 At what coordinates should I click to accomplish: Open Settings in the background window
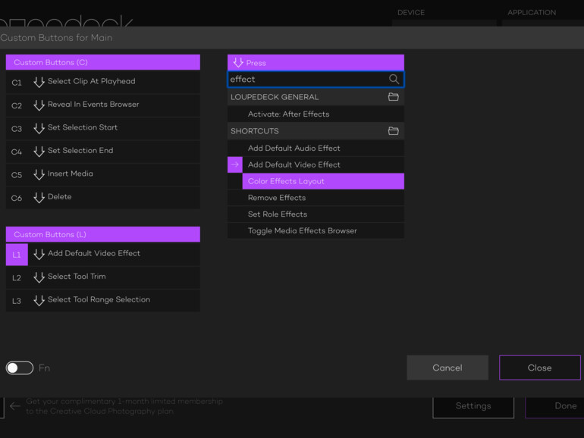pos(473,406)
